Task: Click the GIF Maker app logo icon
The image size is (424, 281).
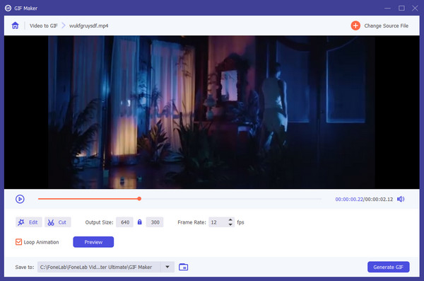Action: click(x=8, y=8)
